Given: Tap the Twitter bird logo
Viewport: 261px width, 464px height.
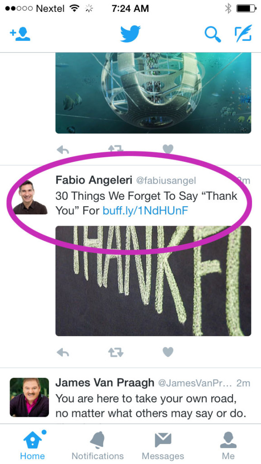Looking at the screenshot, I should point(130,34).
